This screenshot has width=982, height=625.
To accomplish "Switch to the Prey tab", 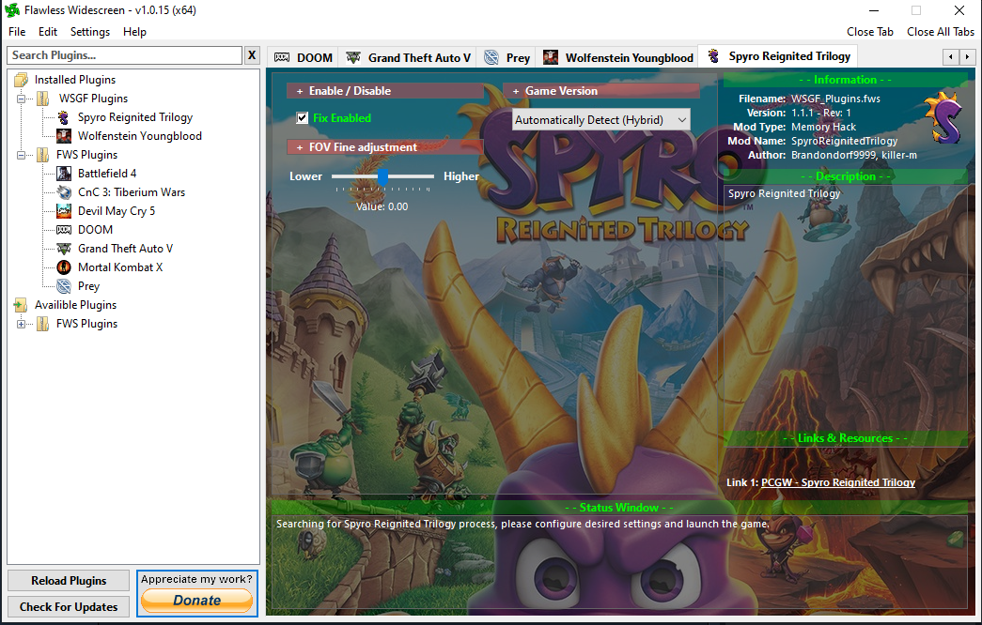I will [507, 57].
